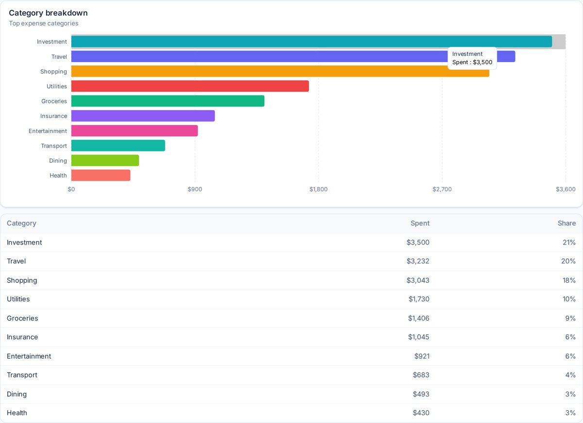Click the $493 spent value
583x423 pixels.
click(421, 394)
